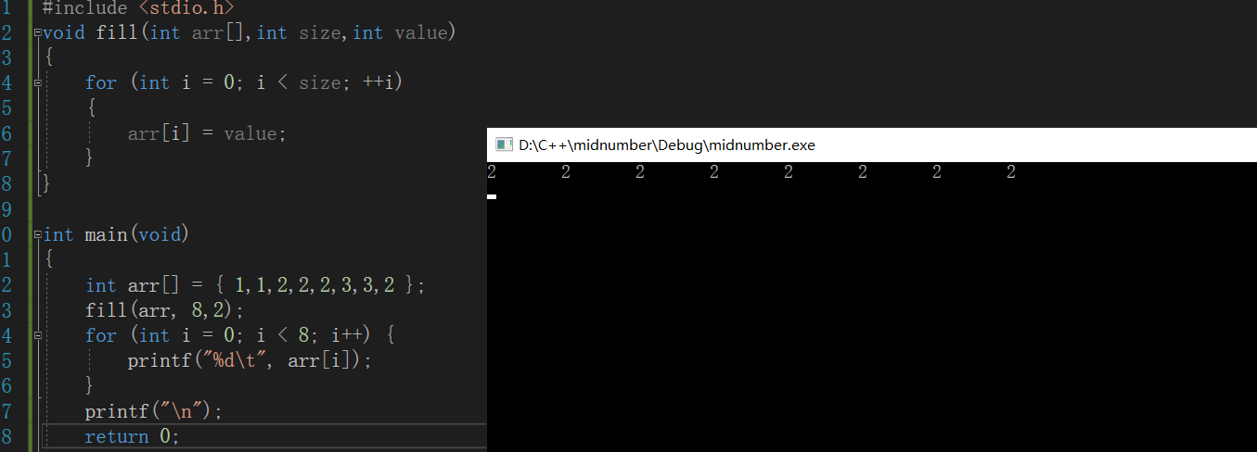Image resolution: width=1257 pixels, height=452 pixels.
Task: Click the 'for (int i = 0; i < size; ++i)' line
Action: [244, 83]
